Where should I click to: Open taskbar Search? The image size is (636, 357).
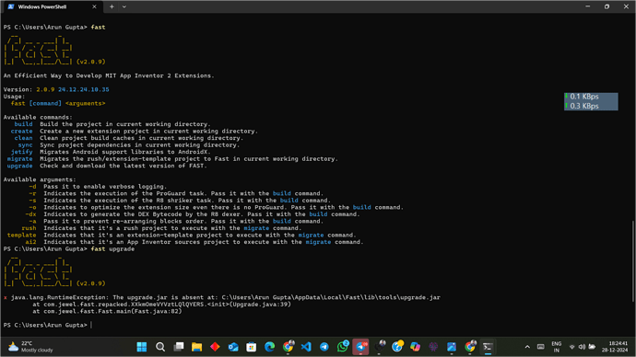tap(160, 347)
